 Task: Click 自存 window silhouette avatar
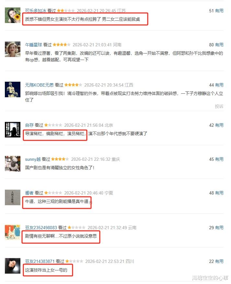tap(13, 130)
